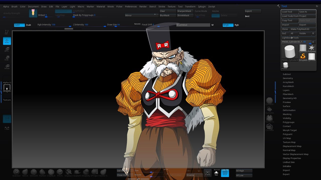321x180 pixels.
Task: Click the CurveStandard brush icon
Action: [270, 101]
